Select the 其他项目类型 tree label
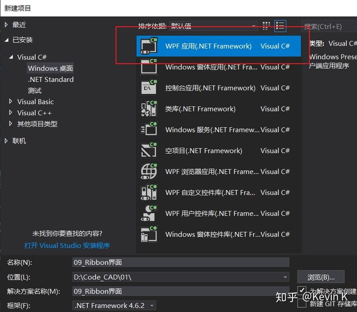Screen dimensions: 357x312 [37, 124]
